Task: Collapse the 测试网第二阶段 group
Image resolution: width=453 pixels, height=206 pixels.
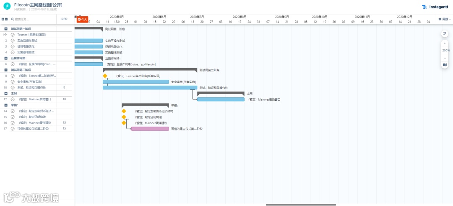Action: click(6, 70)
